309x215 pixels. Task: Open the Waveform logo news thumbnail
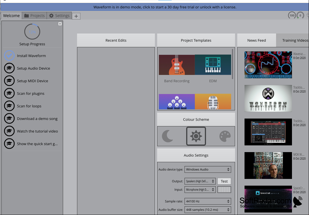268,98
